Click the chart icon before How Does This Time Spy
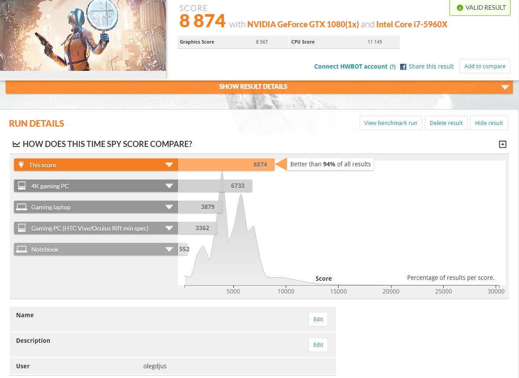 (x=16, y=144)
